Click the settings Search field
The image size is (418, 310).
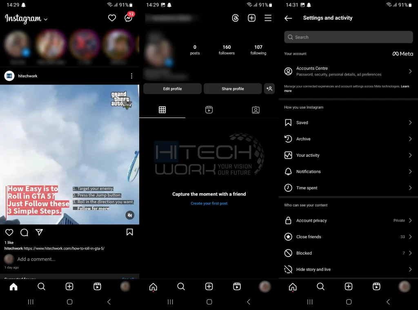click(x=349, y=37)
